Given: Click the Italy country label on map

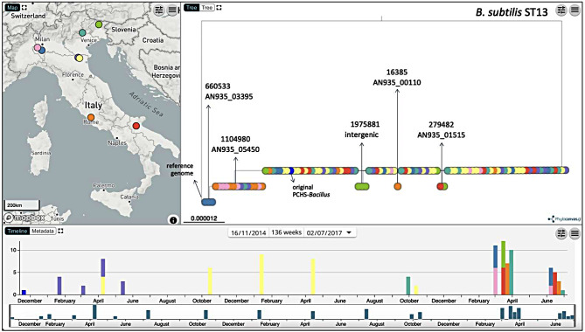Looking at the screenshot, I should (94, 106).
